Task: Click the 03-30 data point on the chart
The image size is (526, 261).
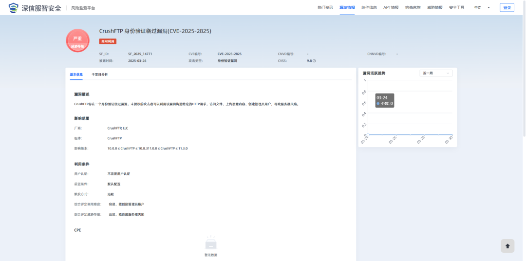Action: click(x=452, y=134)
